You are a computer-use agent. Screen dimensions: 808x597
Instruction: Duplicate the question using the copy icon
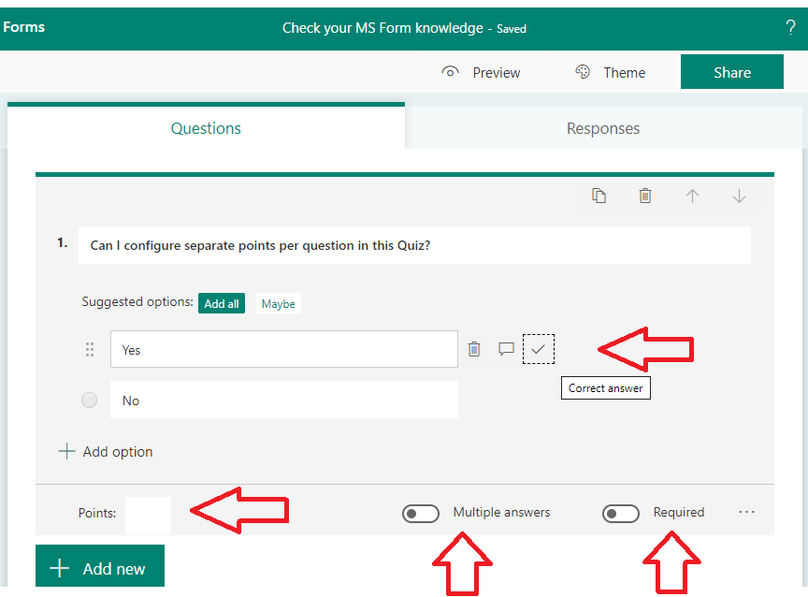(x=599, y=196)
